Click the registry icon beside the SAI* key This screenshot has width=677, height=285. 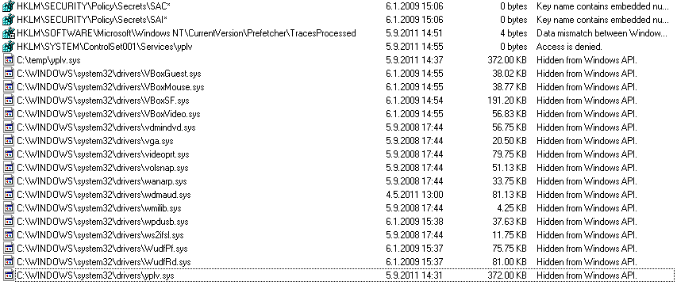click(x=8, y=20)
